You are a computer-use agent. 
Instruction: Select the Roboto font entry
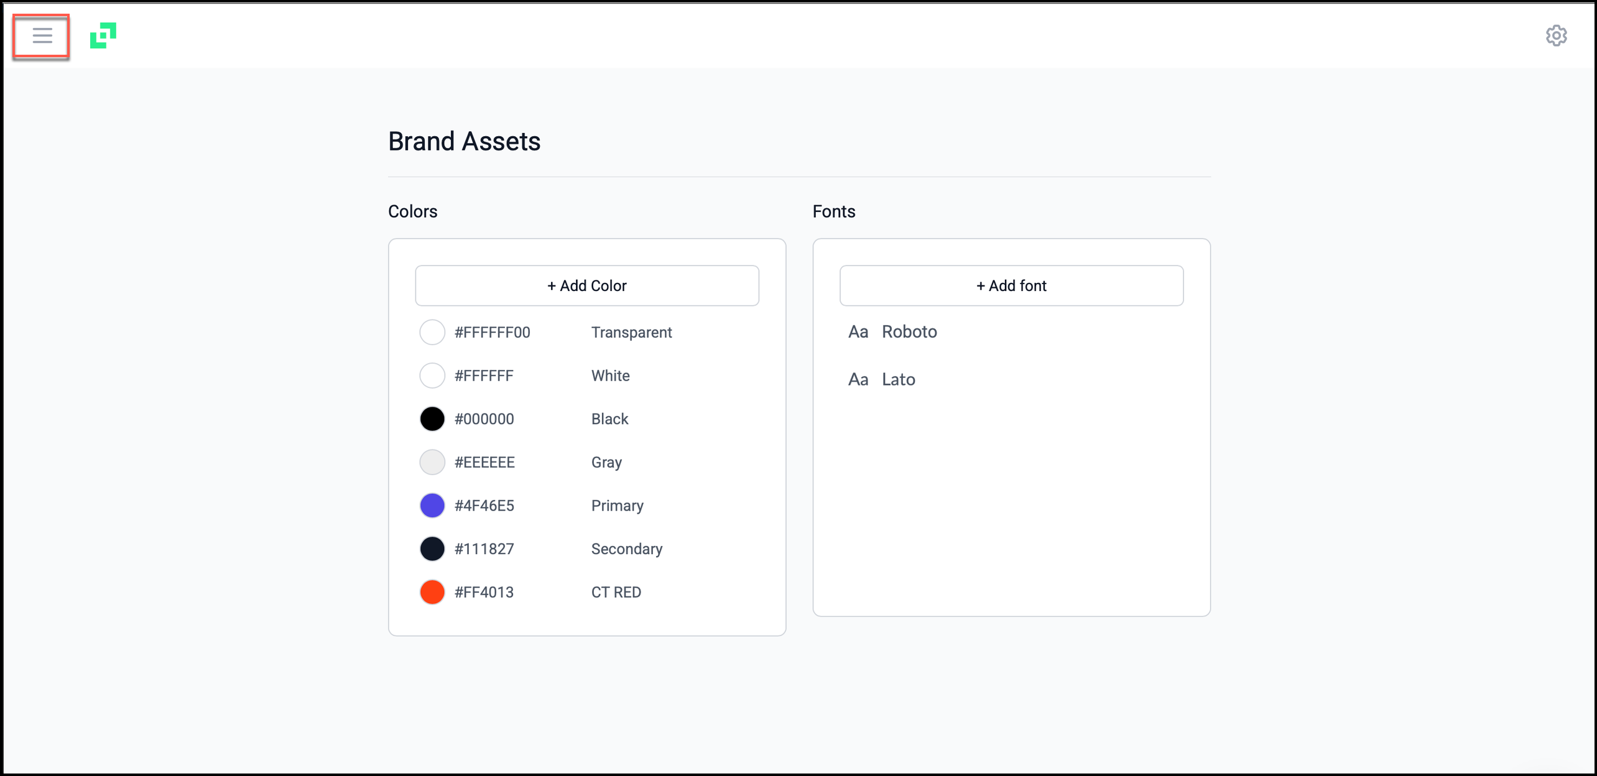(909, 331)
